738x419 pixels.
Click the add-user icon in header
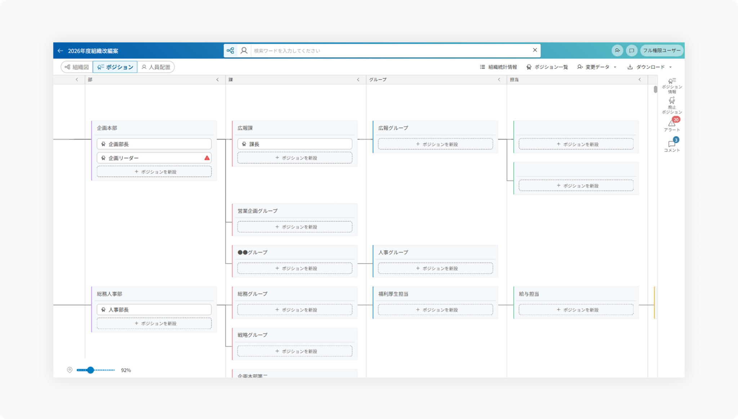click(x=617, y=50)
